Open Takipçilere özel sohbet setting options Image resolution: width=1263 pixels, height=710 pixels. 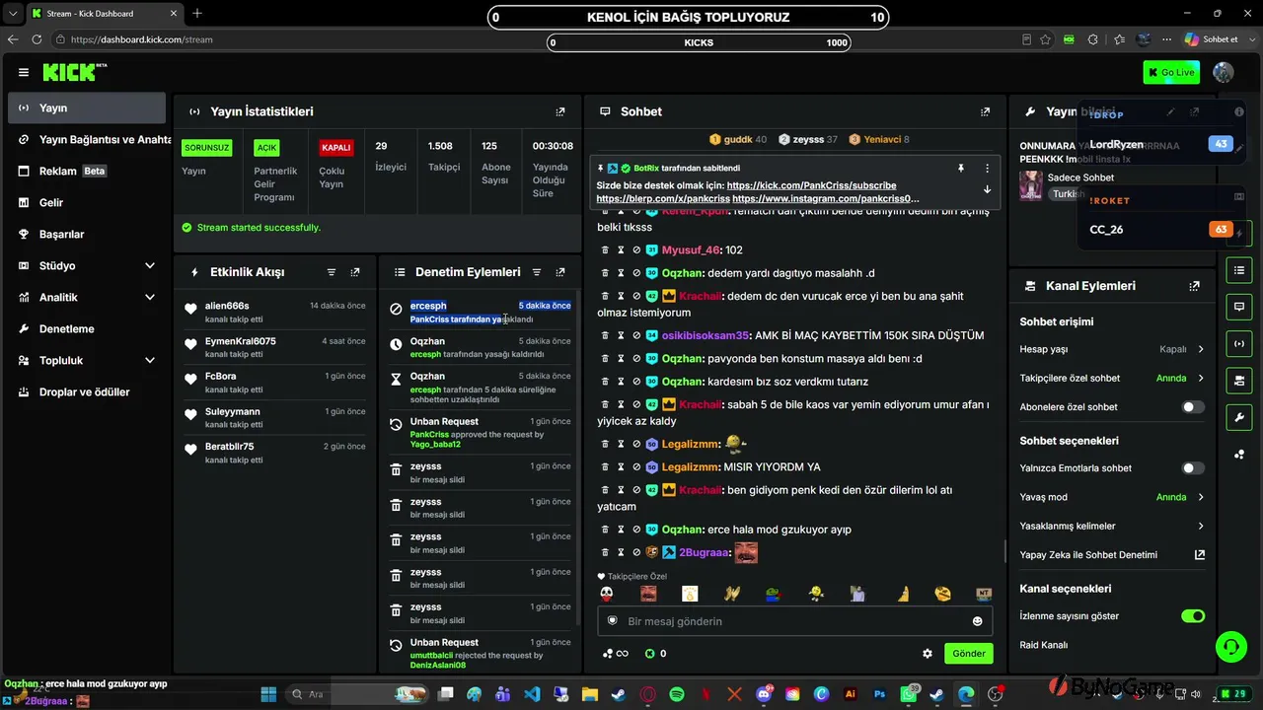click(x=1112, y=378)
